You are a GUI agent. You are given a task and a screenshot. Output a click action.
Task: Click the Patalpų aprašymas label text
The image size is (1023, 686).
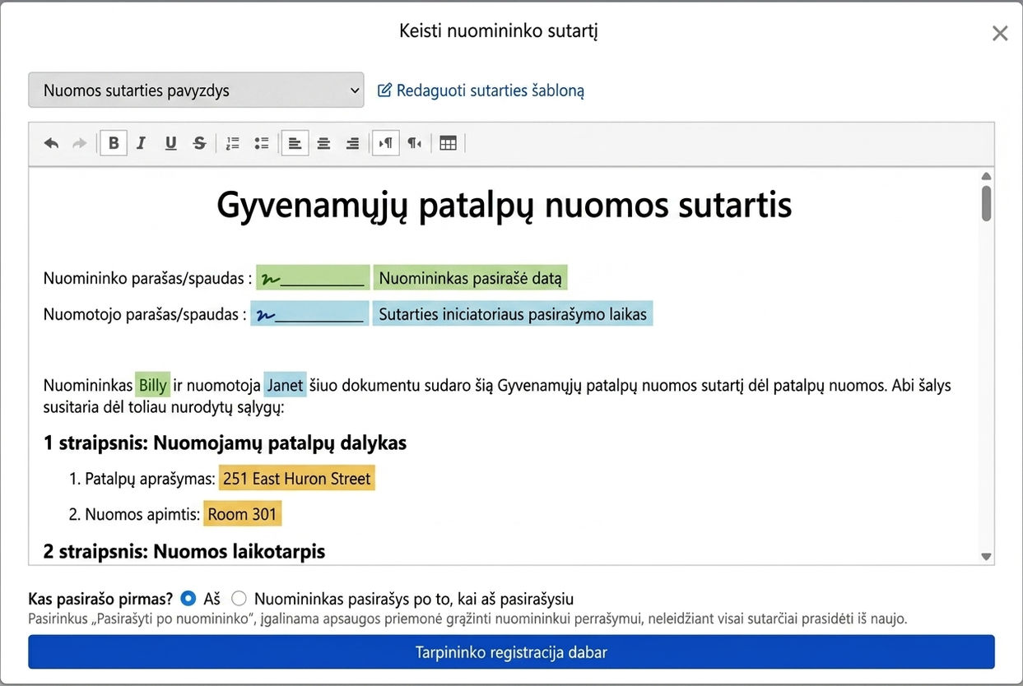coord(150,479)
